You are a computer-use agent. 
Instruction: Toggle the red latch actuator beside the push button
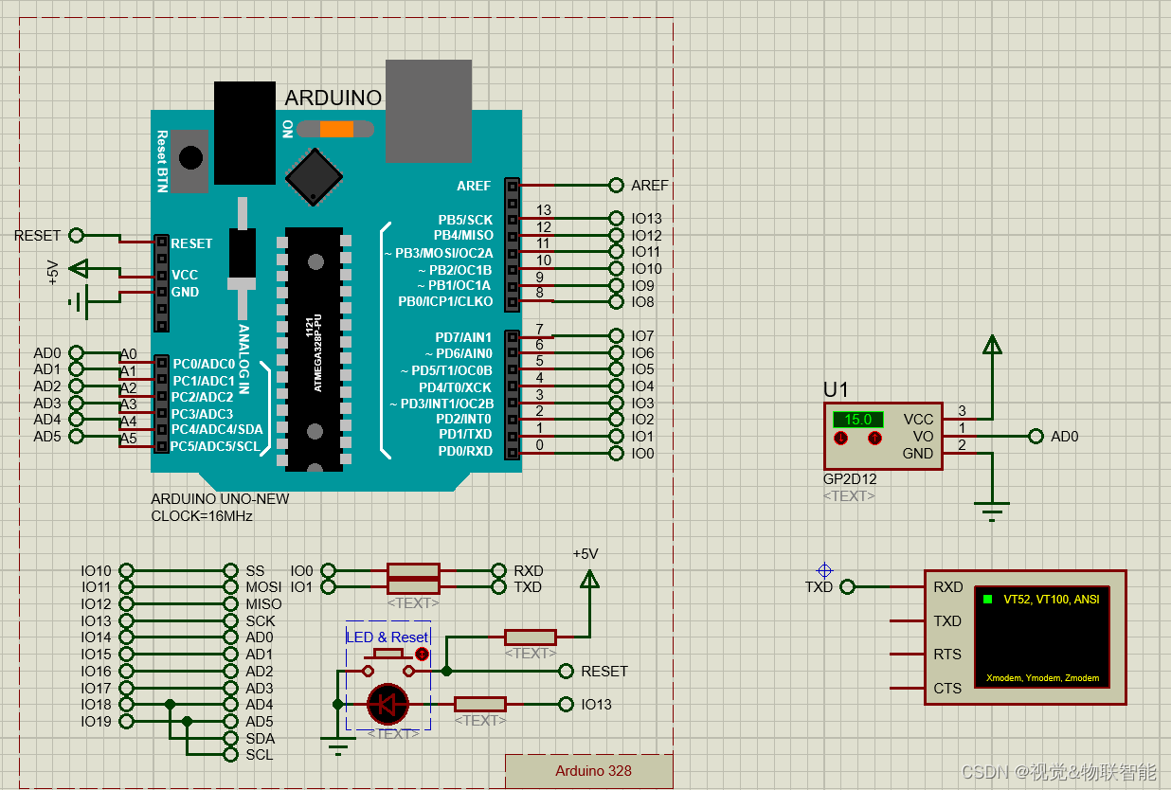click(423, 655)
